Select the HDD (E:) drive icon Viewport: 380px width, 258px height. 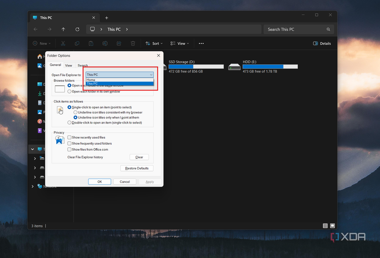point(234,67)
